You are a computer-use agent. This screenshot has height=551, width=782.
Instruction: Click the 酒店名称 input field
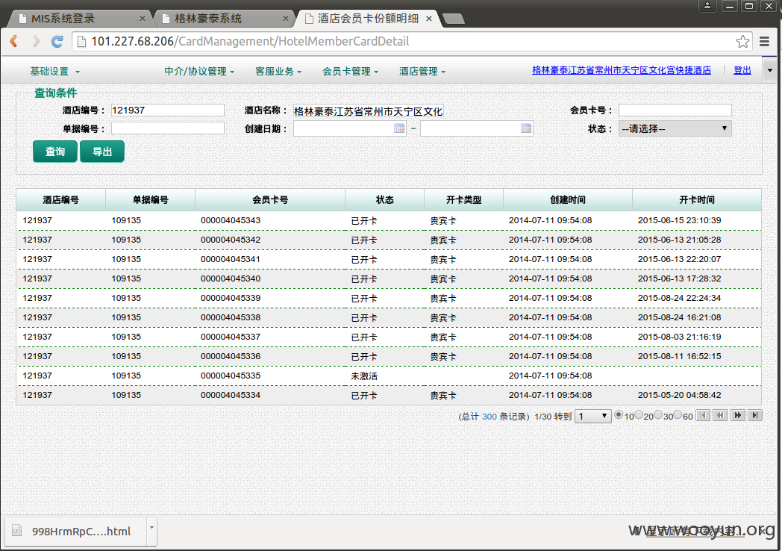pyautogui.click(x=368, y=110)
